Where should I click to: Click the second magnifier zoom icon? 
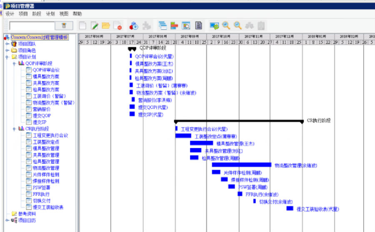pyautogui.click(x=237, y=25)
